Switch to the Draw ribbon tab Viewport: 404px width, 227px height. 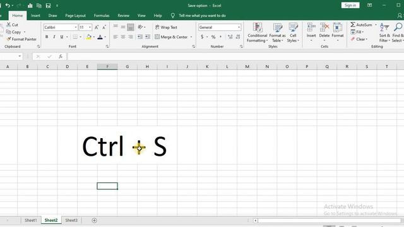[52, 15]
